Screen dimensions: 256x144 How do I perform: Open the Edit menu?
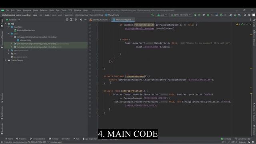click(x=13, y=10)
